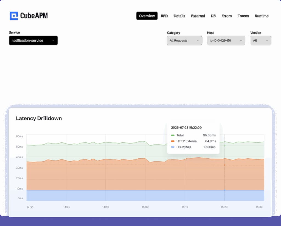Viewport: 281px width, 226px height.
Task: Select the Traces tab
Action: pos(243,16)
